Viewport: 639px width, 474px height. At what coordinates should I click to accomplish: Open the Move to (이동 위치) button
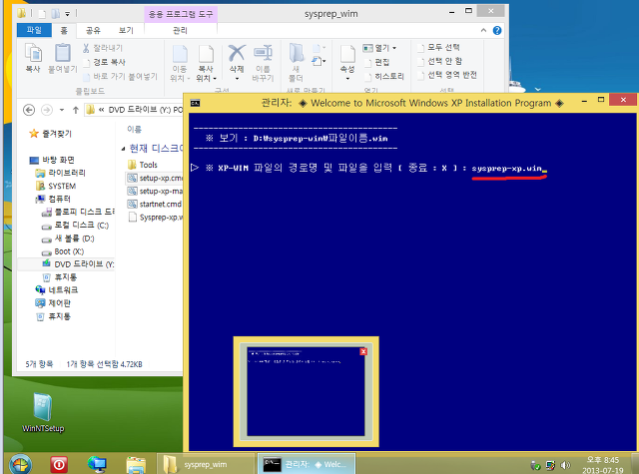pyautogui.click(x=180, y=63)
